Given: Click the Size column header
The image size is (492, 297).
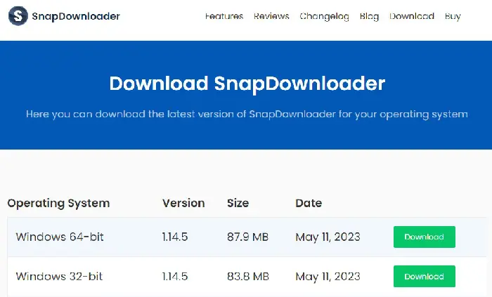Looking at the screenshot, I should tap(238, 204).
